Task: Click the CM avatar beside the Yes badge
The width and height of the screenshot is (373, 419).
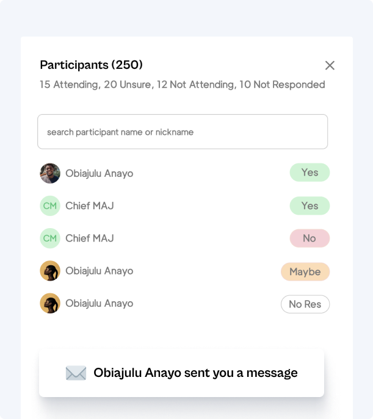Action: pyautogui.click(x=50, y=206)
